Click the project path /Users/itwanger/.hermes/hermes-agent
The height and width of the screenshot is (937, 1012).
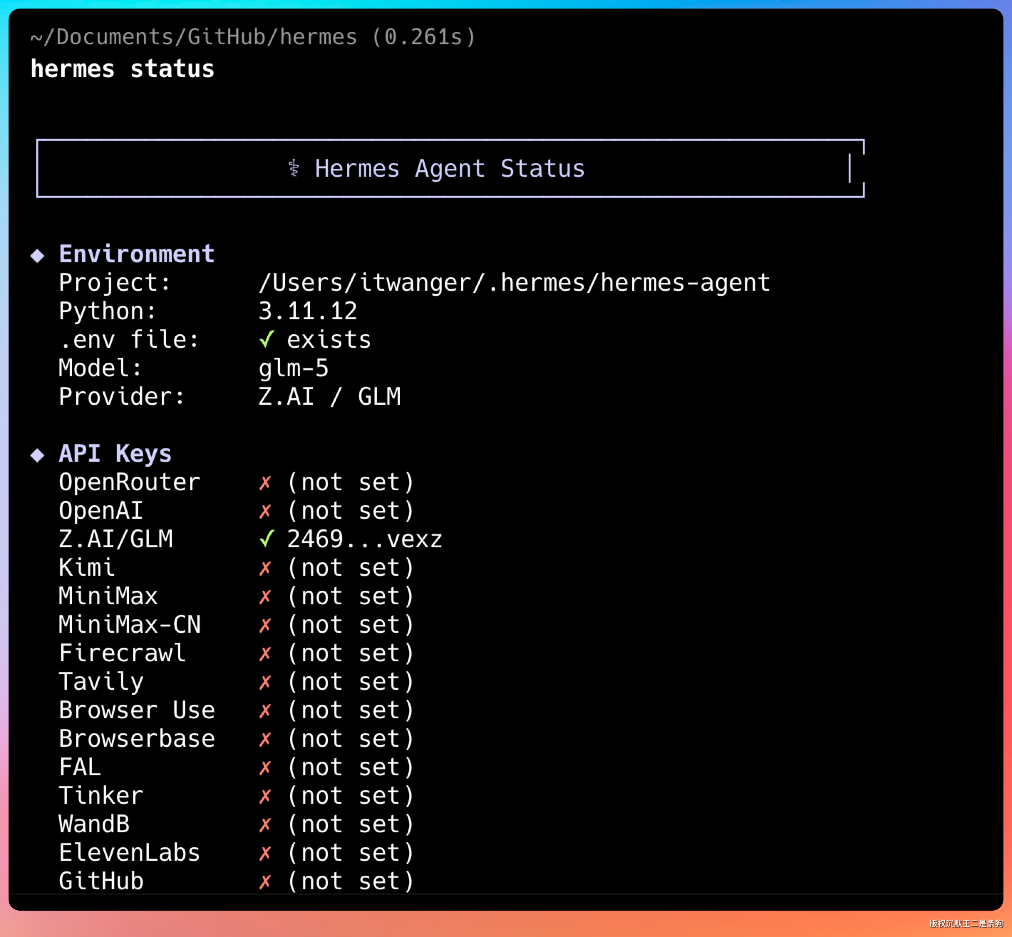513,283
